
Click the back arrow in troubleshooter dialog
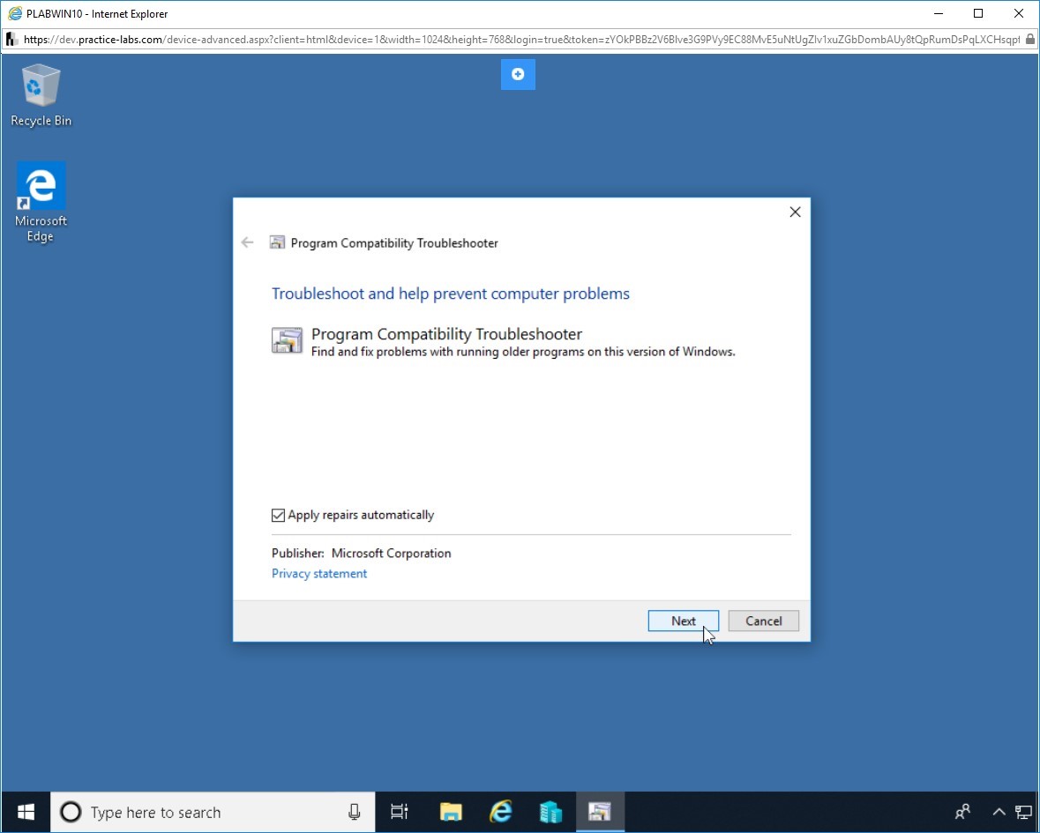247,242
